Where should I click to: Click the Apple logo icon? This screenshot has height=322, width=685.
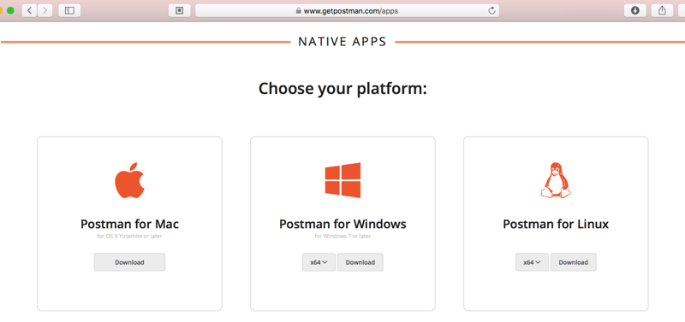[129, 181]
